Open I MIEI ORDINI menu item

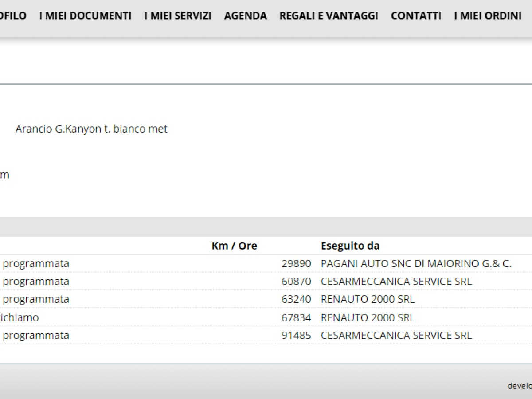[x=488, y=16]
